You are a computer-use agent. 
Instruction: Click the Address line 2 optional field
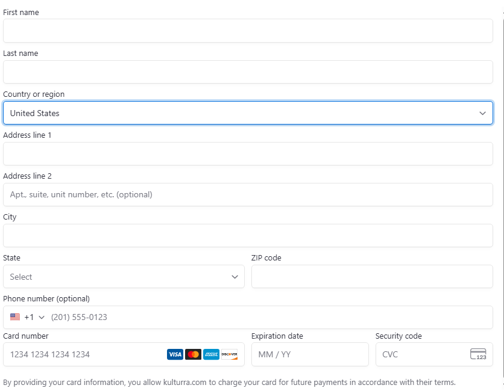(248, 195)
